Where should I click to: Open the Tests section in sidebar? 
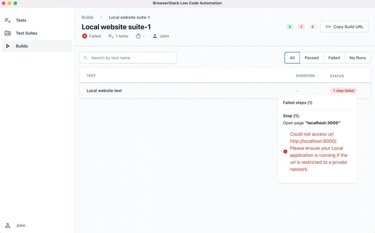click(37, 20)
